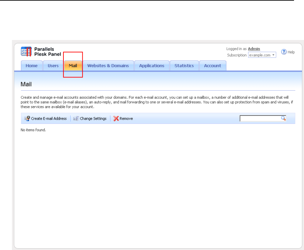Open the Subscription example.com dropdown
Screen dimensions: 304x250
point(262,55)
